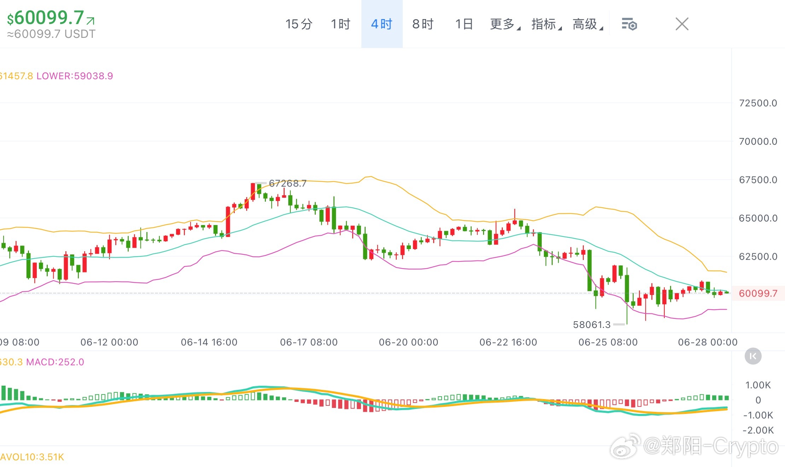Click the 06-12 00:00 time axis label
Image resolution: width=785 pixels, height=467 pixels.
109,342
